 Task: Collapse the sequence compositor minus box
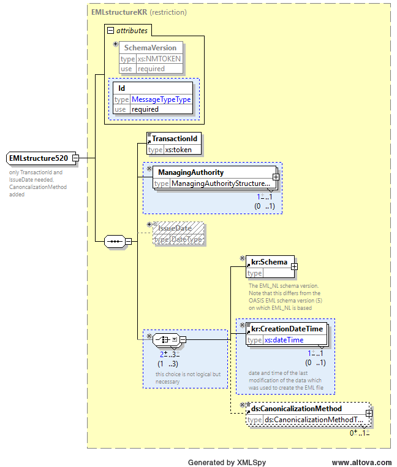(x=128, y=241)
